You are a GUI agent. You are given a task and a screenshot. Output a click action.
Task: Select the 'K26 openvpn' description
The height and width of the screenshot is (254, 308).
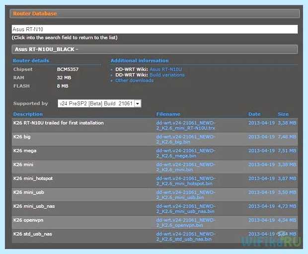pos(28,220)
